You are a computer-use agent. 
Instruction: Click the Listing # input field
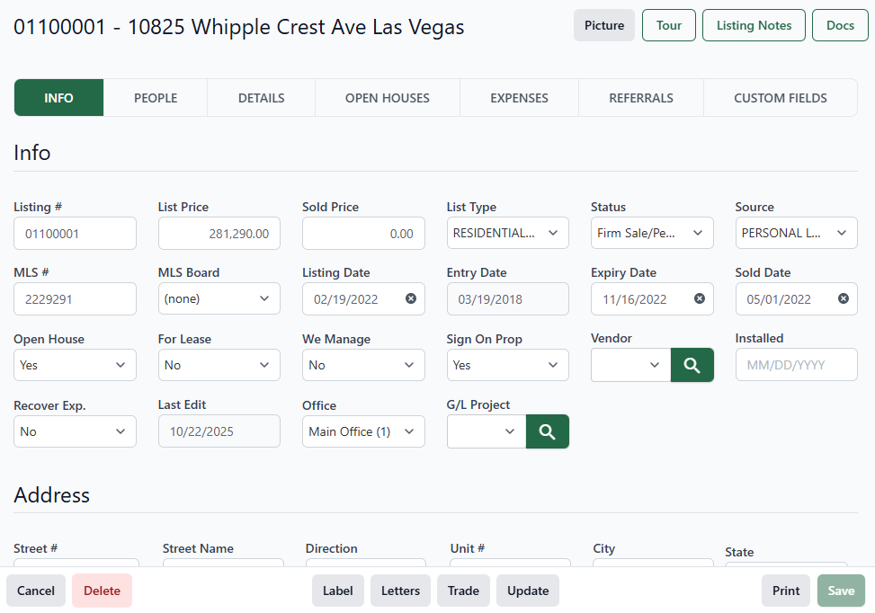coord(75,233)
